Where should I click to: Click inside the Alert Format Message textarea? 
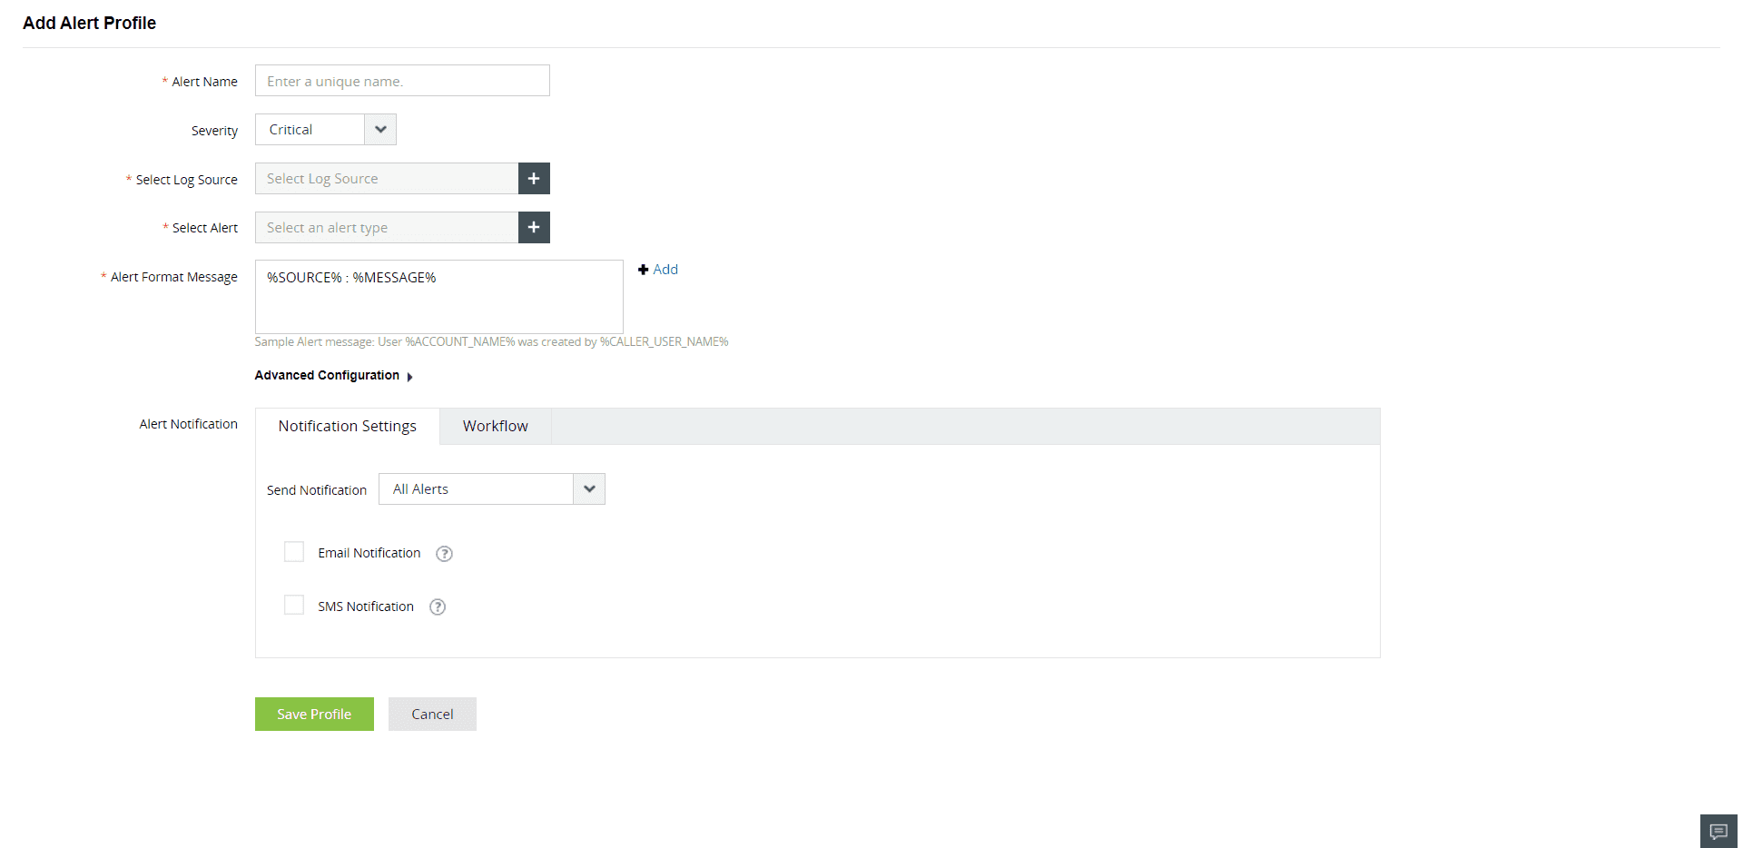[x=439, y=297]
